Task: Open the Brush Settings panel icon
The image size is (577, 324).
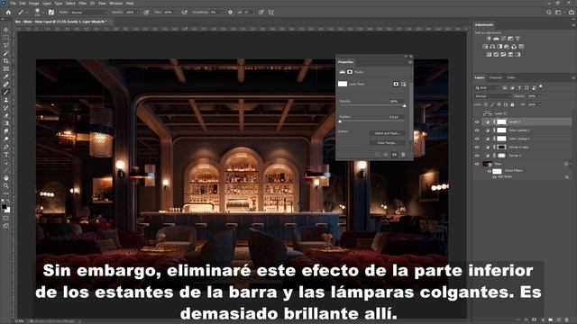Action: 51,12
